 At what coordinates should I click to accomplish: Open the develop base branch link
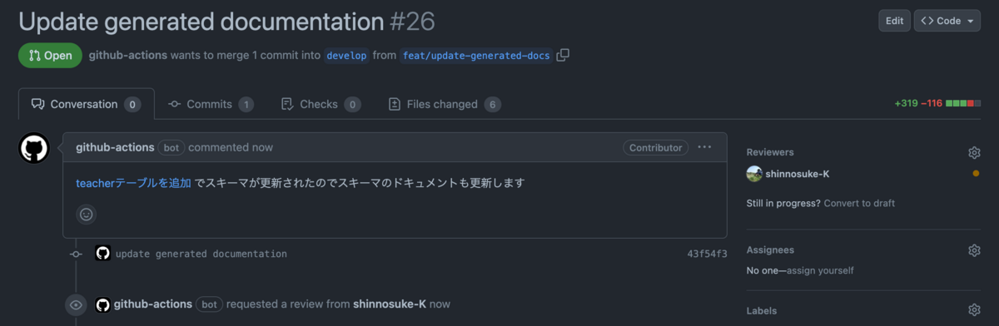tap(346, 56)
